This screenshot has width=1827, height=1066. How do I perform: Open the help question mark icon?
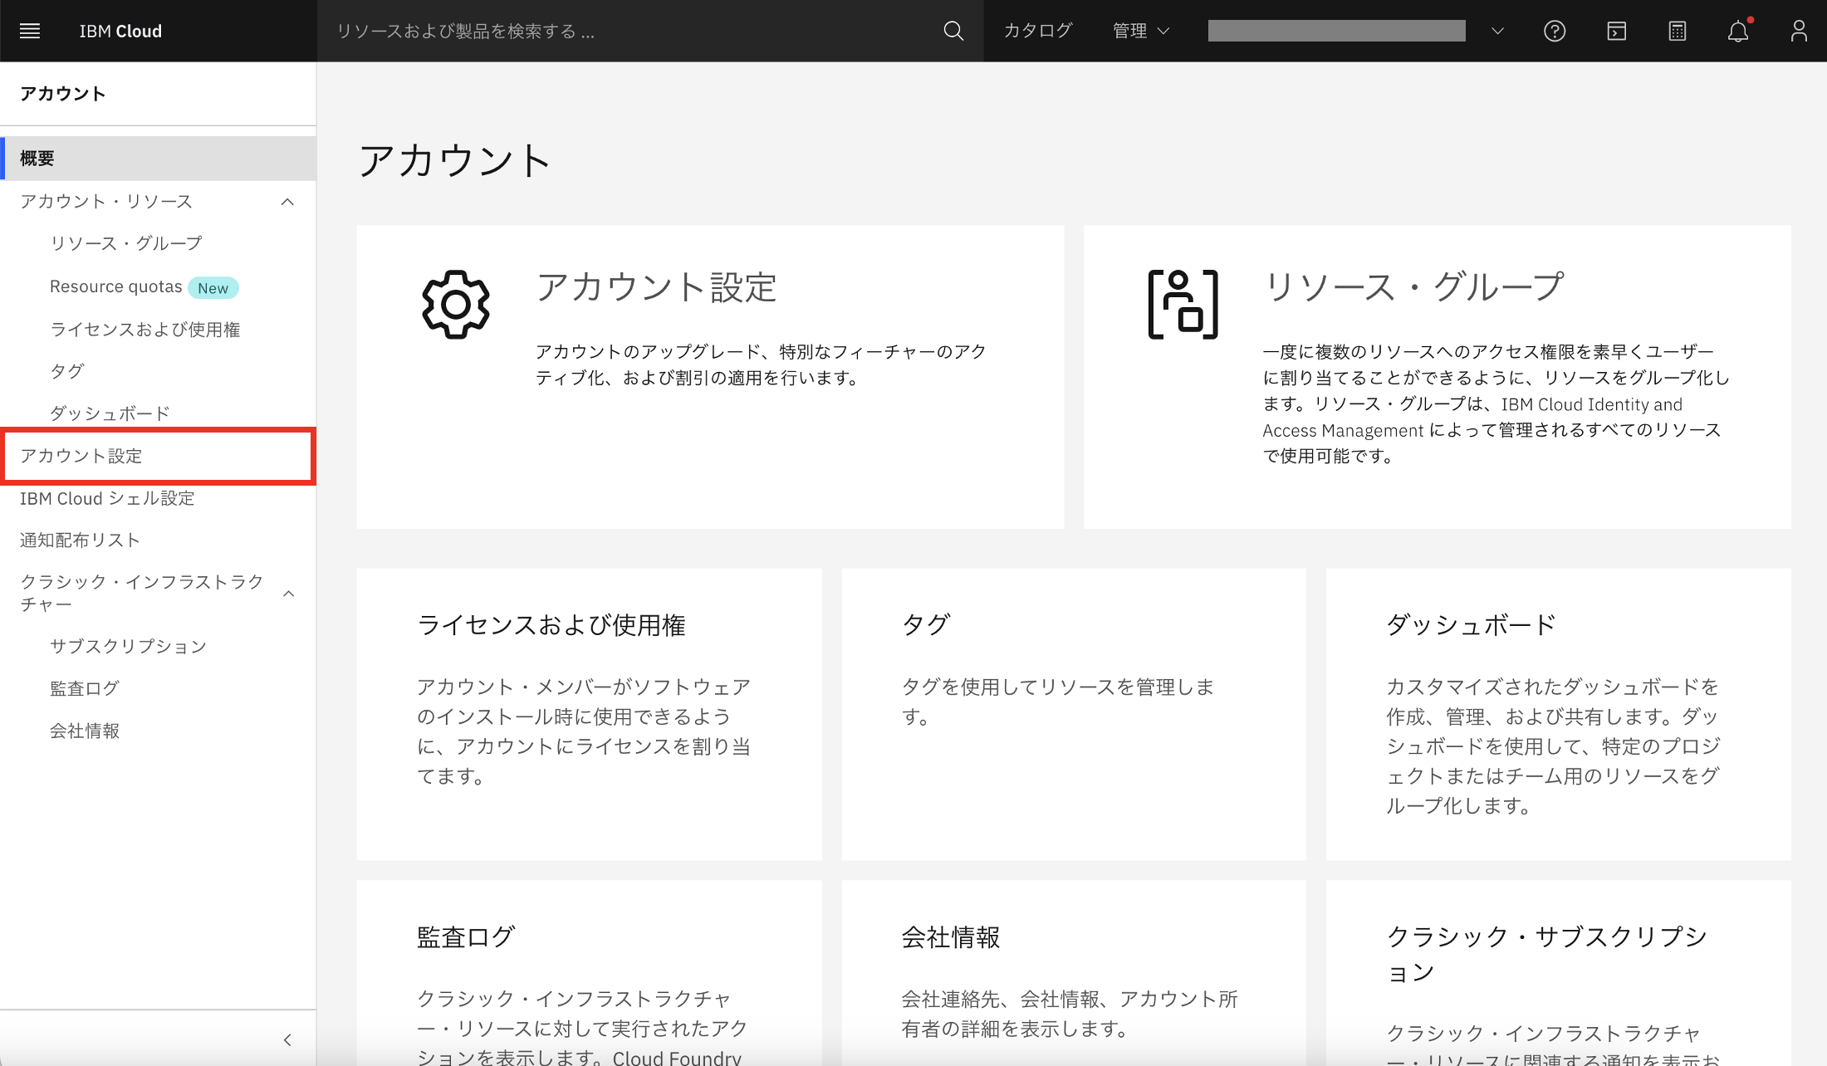pyautogui.click(x=1555, y=31)
